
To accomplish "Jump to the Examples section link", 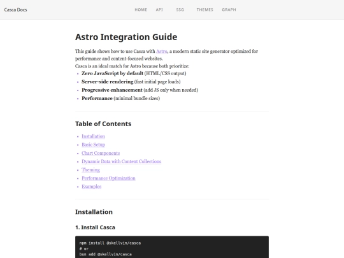I will pos(92,187).
